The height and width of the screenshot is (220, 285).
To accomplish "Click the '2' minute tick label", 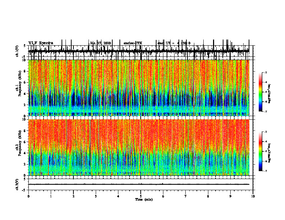I will (73, 196).
